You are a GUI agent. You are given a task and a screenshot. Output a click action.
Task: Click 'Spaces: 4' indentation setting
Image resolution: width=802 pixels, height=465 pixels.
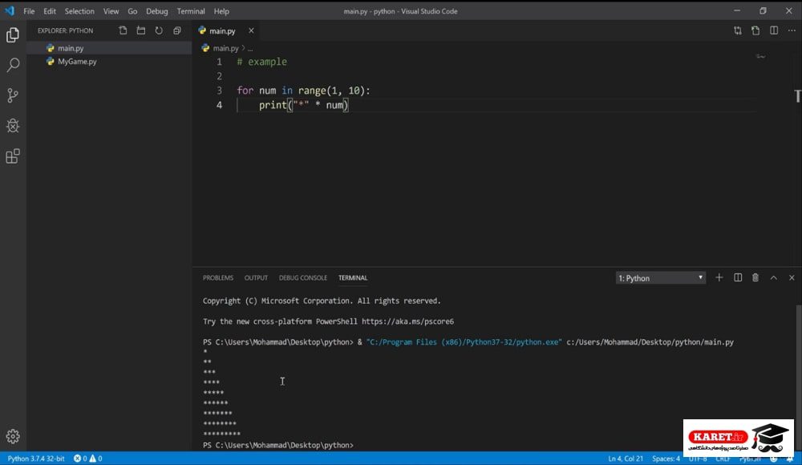pos(666,459)
